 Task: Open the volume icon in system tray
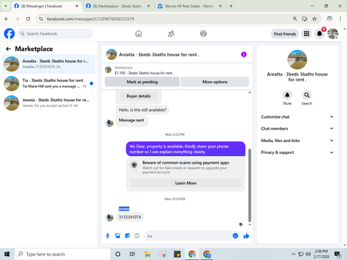(308, 254)
